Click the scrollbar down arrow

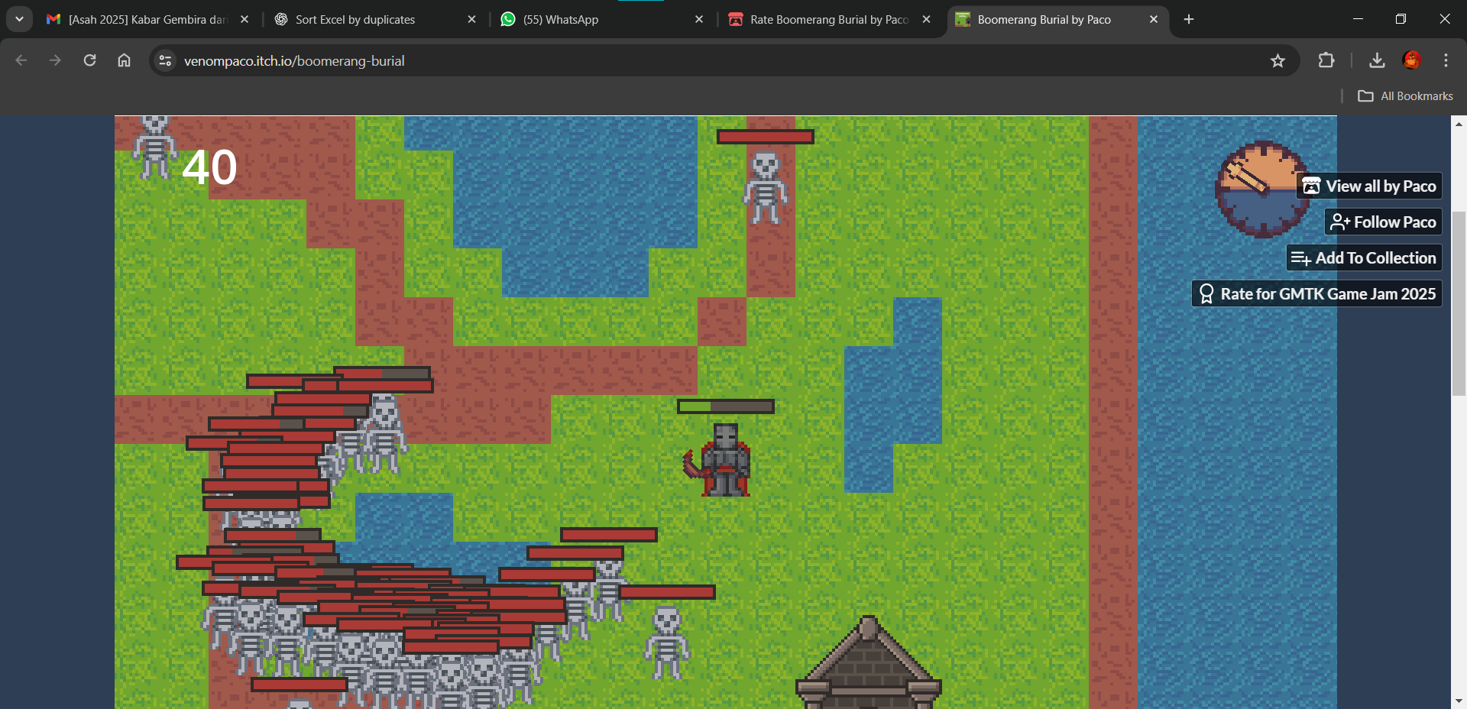(x=1459, y=701)
